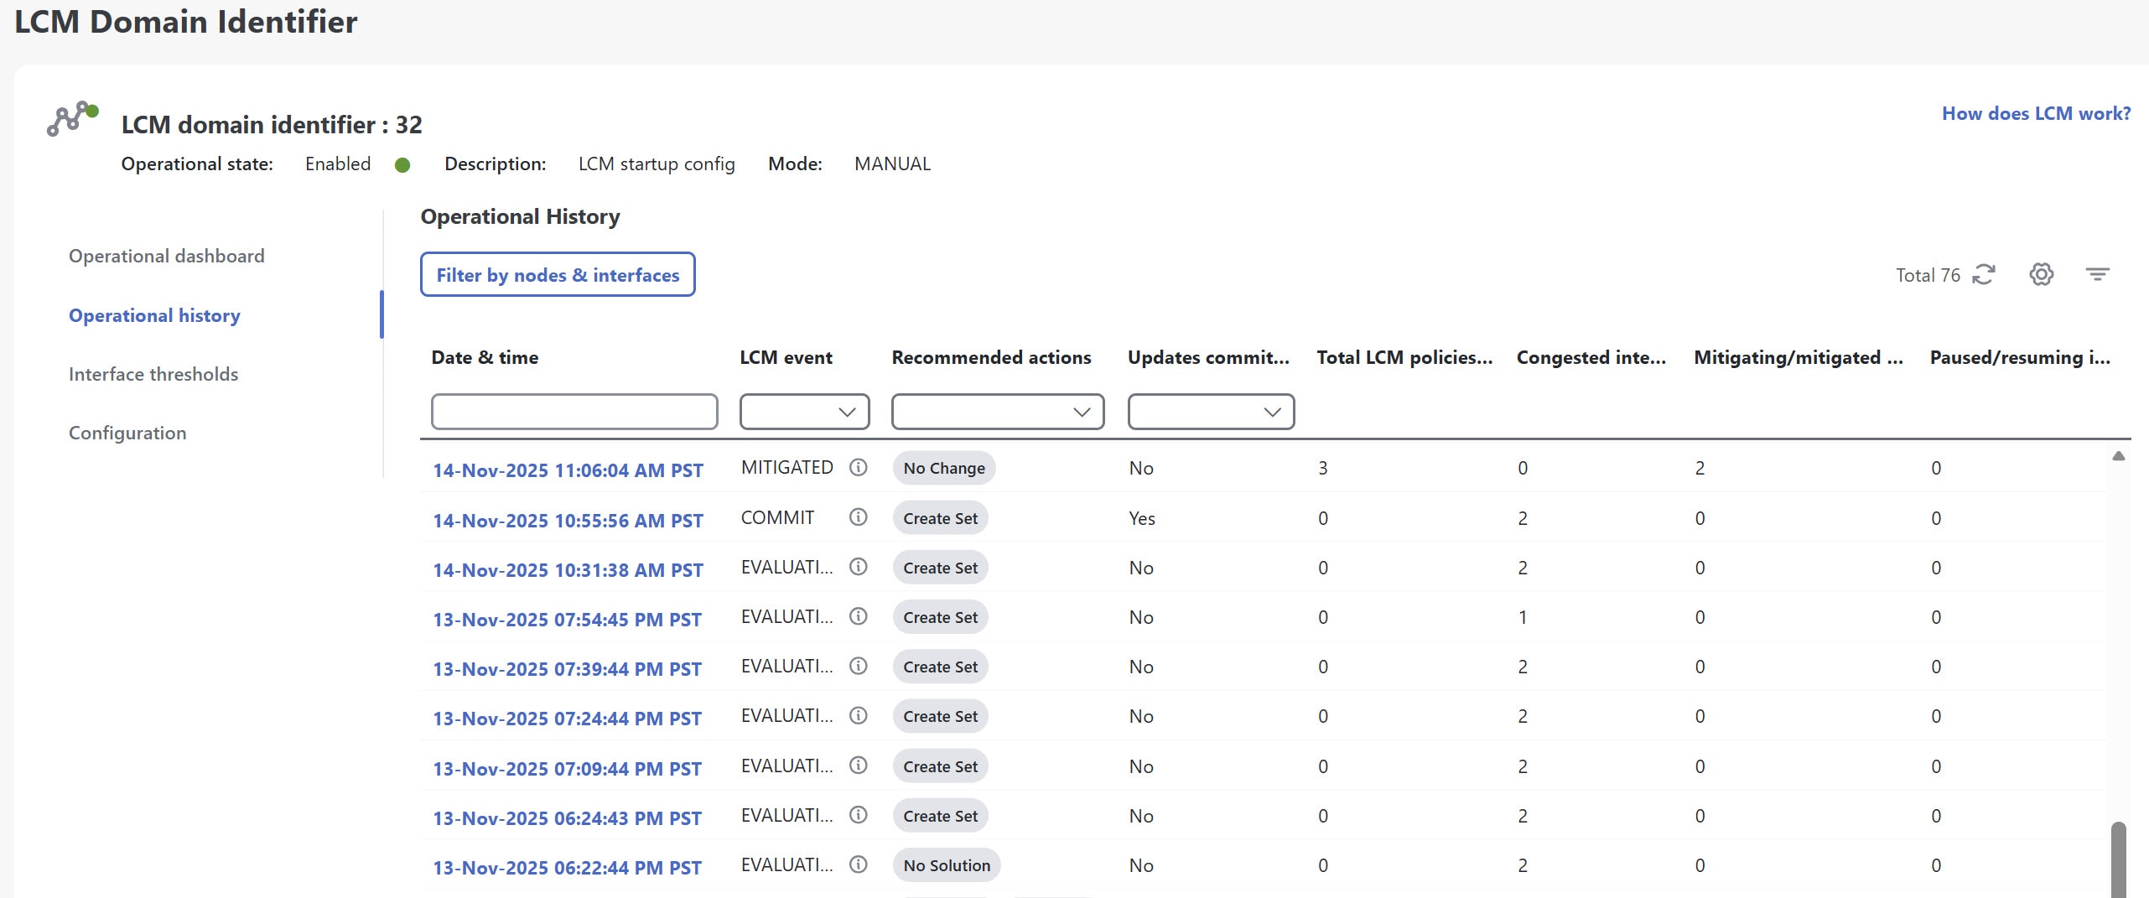Expand the LCM event filter dropdown
This screenshot has width=2149, height=898.
coord(804,412)
